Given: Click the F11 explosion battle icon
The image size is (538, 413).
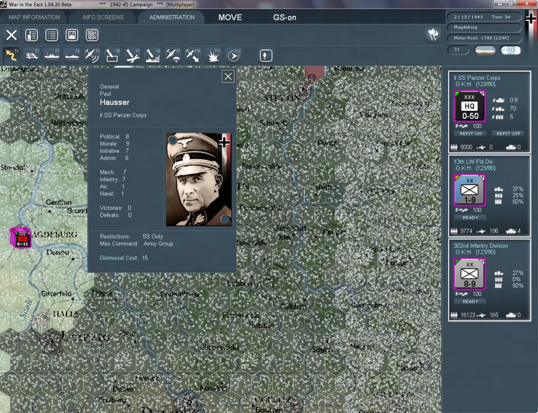Looking at the screenshot, I should tap(213, 55).
